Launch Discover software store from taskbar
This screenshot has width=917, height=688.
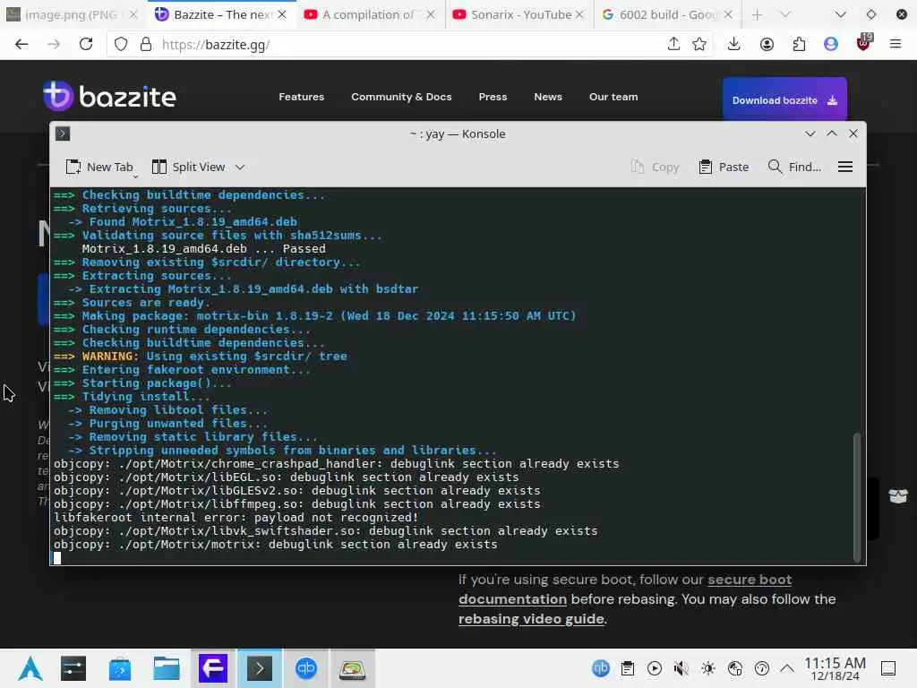[120, 668]
